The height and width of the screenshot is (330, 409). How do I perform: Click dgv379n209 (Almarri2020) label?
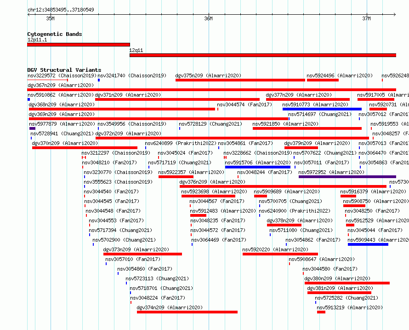pyautogui.click(x=317, y=143)
